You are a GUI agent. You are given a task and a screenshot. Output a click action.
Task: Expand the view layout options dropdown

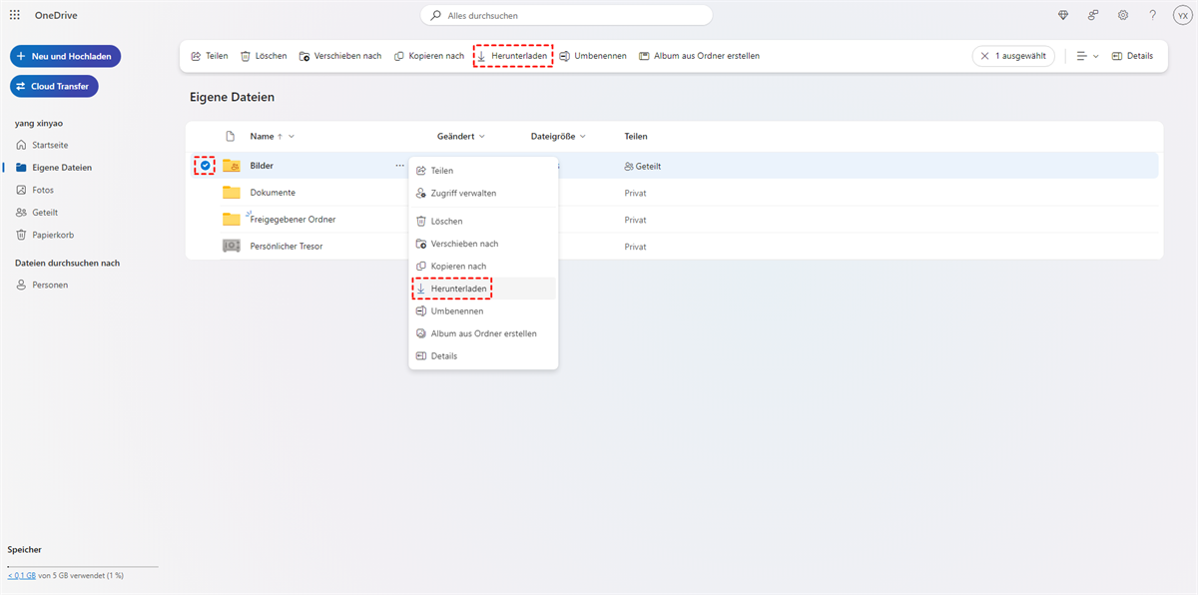(x=1087, y=56)
